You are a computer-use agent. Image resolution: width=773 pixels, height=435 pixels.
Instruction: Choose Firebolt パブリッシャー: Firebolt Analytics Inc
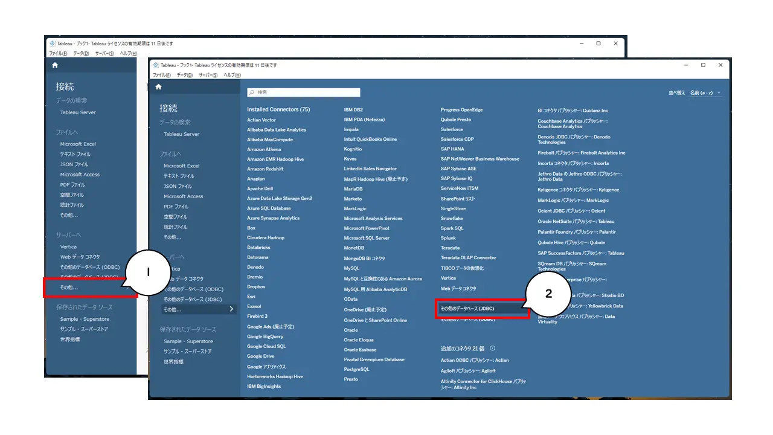[x=582, y=153]
